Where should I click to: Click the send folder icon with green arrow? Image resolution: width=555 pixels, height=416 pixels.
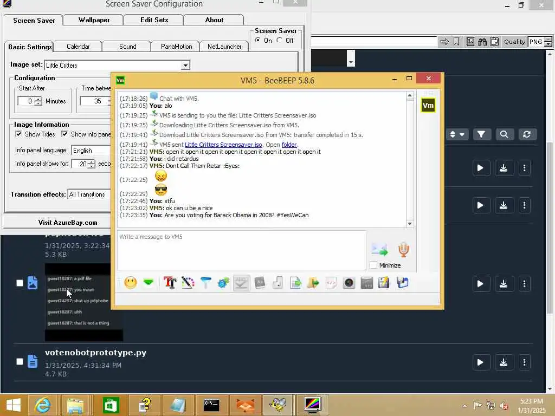(313, 283)
